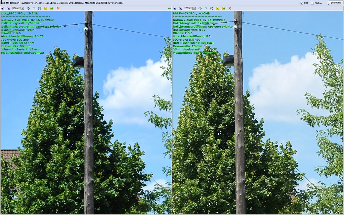
Task: Click left EXIF line 'Brennweite: 35 mm'
Action: pyautogui.click(x=15, y=46)
